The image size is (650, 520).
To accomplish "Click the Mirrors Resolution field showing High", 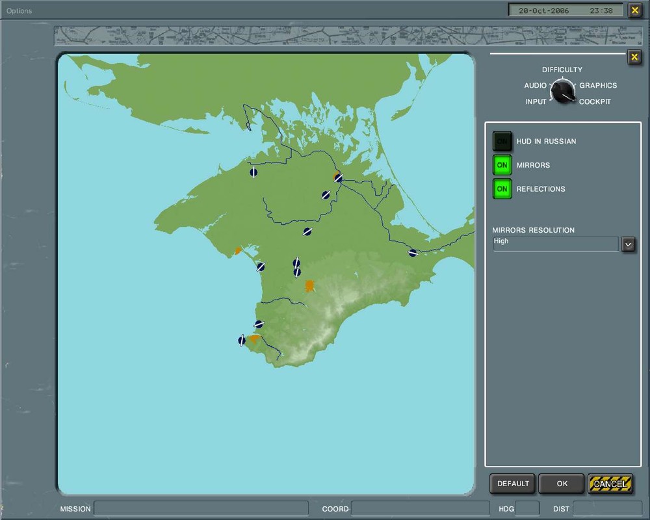I will [555, 244].
